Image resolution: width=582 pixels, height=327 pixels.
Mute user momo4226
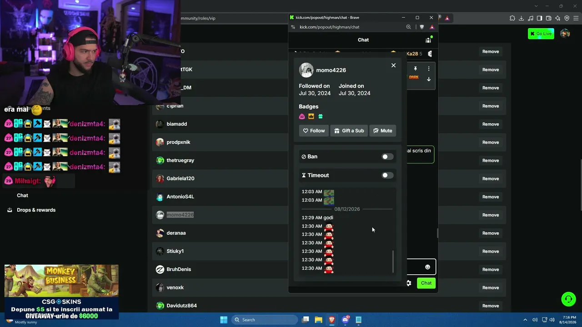[382, 131]
